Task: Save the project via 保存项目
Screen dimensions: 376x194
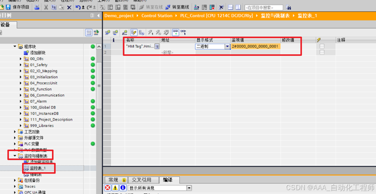Action: pos(17,7)
